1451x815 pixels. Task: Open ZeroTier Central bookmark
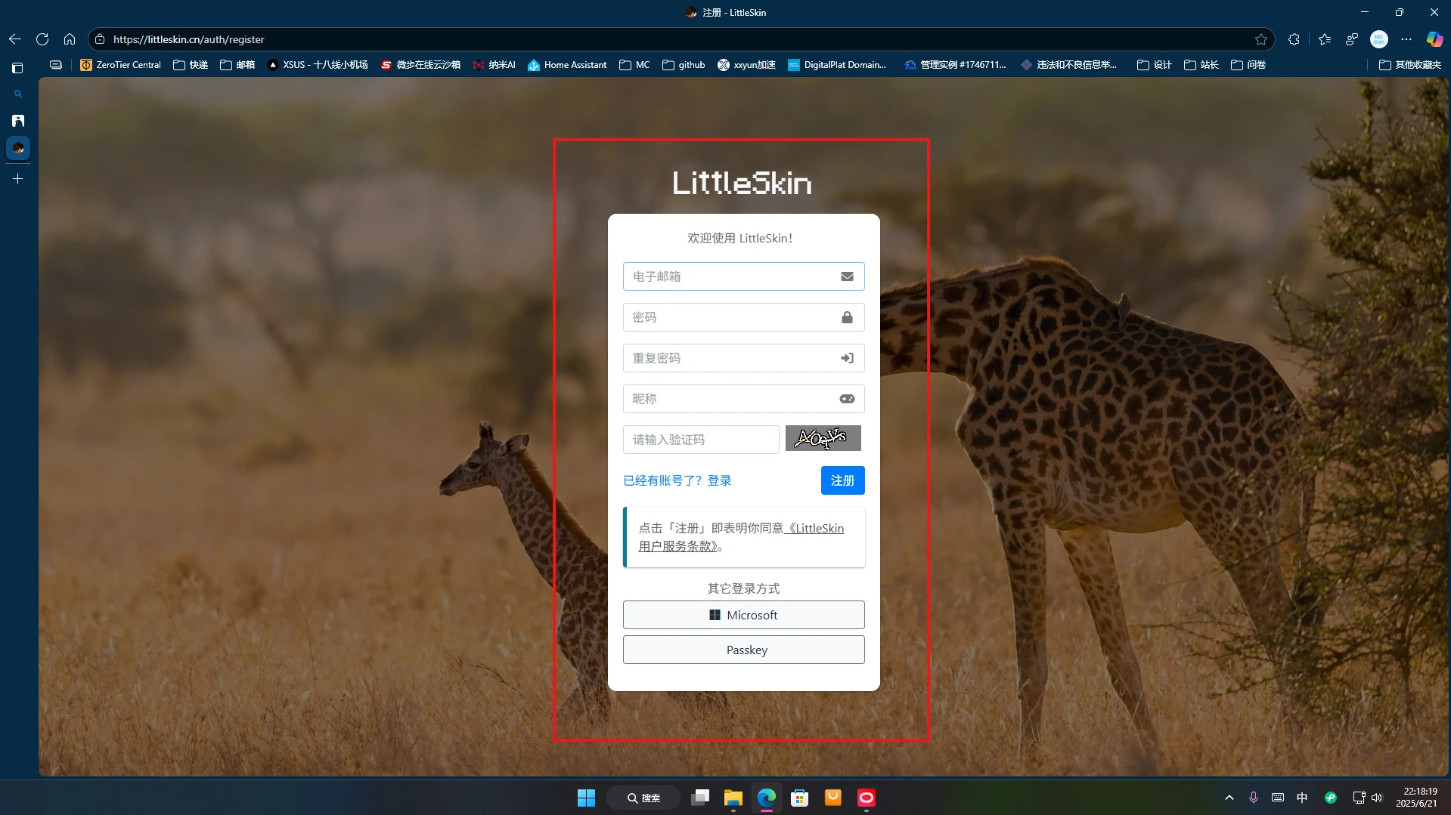120,65
